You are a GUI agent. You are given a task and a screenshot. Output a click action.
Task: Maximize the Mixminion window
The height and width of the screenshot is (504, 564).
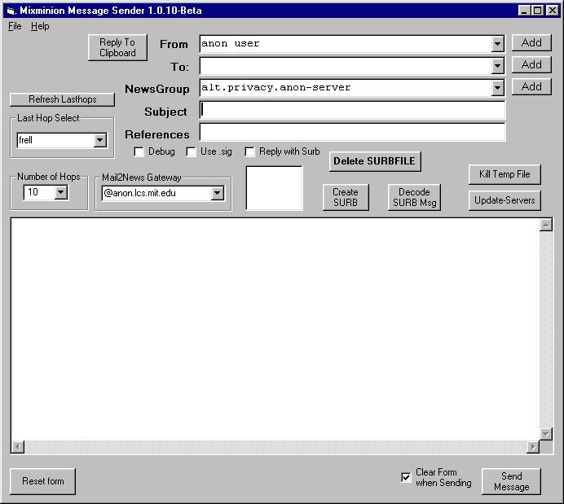point(537,11)
